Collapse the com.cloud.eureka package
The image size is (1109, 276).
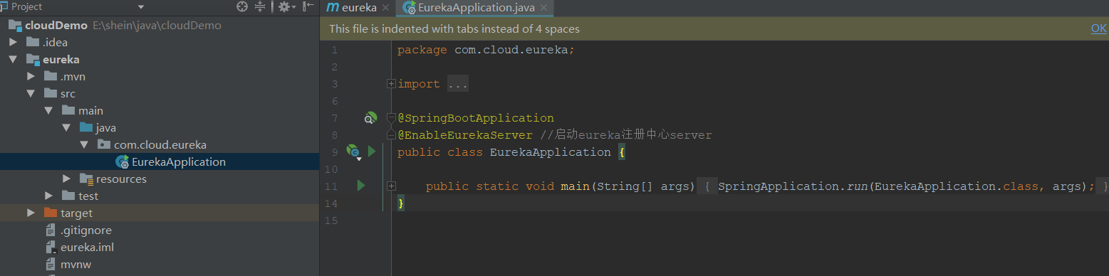84,145
